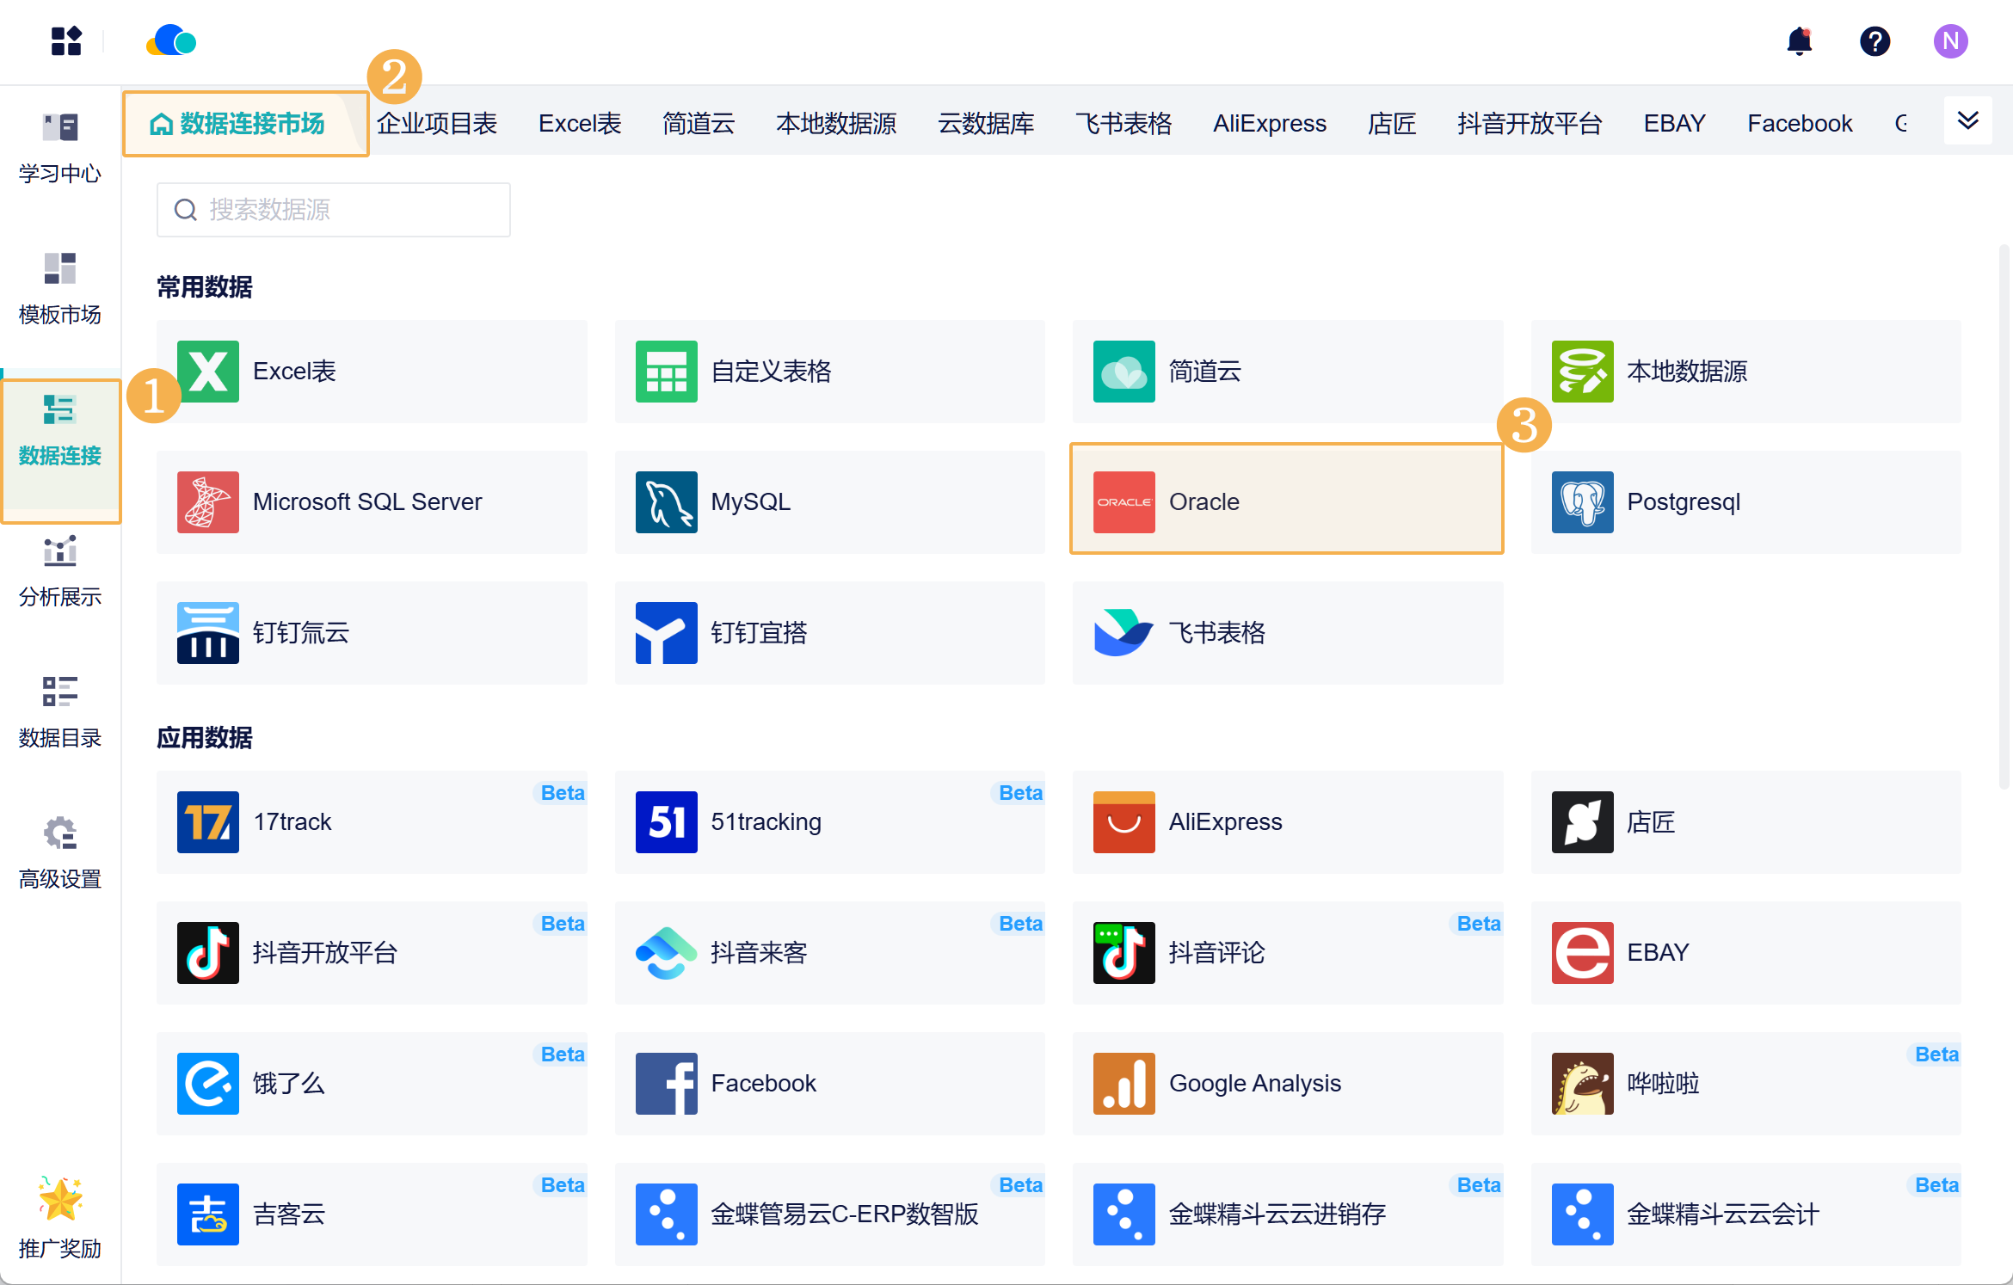Open the Facebook tab

(1800, 124)
